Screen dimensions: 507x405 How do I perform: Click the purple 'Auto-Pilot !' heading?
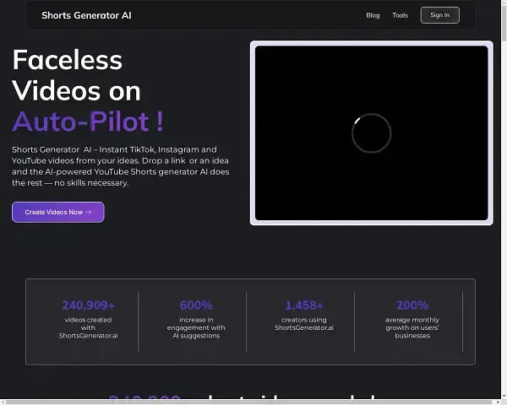(x=88, y=121)
